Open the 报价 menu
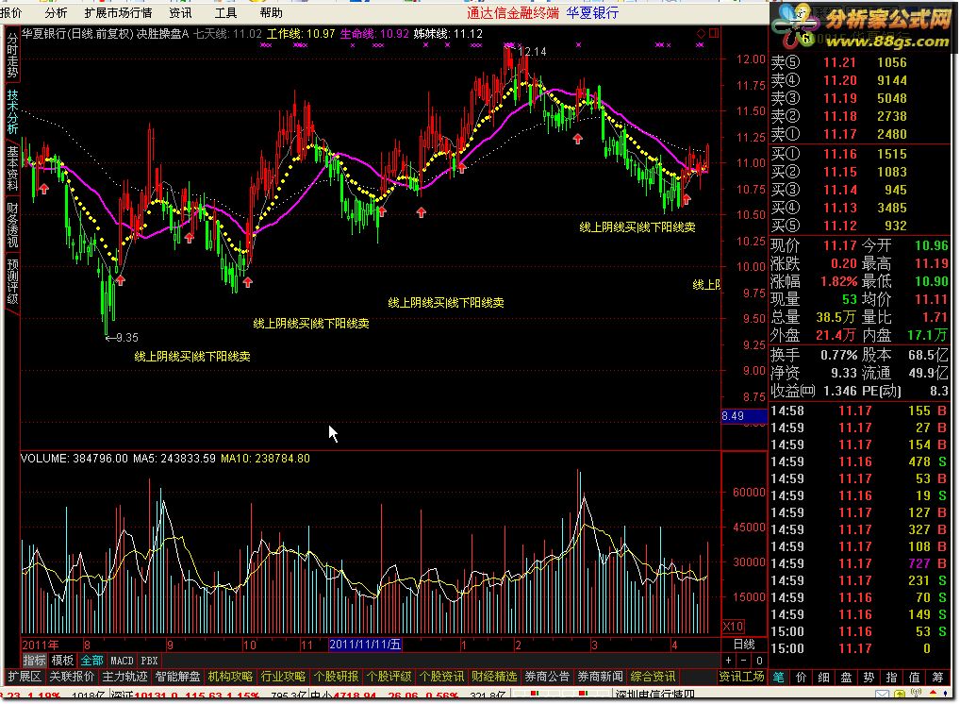 (11, 13)
